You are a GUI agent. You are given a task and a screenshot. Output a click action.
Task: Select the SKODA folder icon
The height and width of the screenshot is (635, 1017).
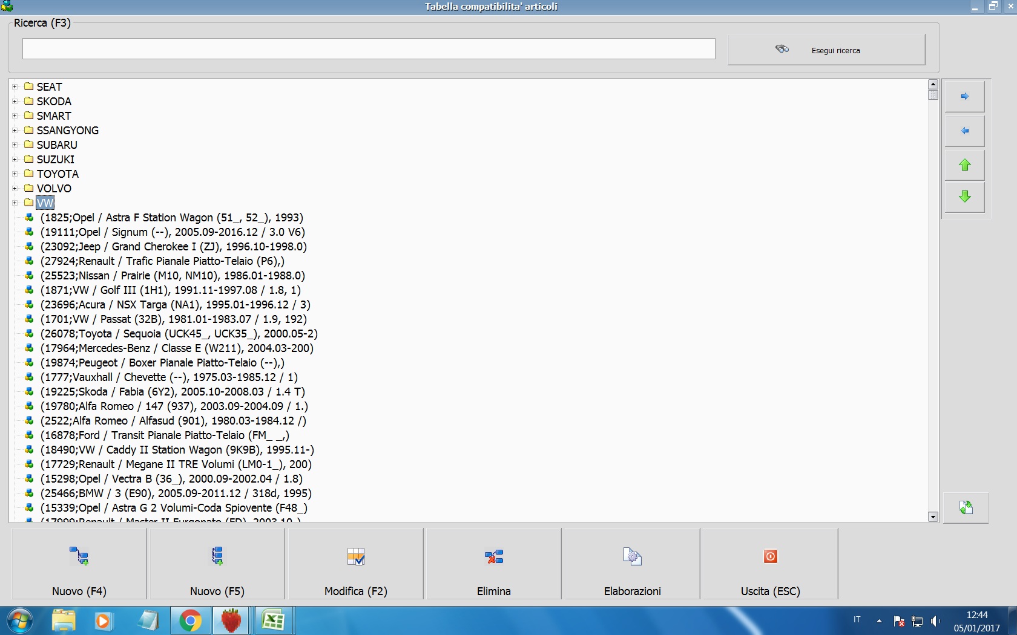(28, 101)
